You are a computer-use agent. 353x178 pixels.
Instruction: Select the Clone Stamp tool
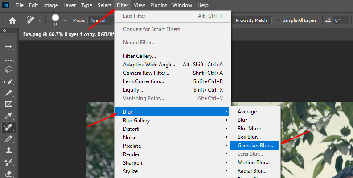point(8,150)
